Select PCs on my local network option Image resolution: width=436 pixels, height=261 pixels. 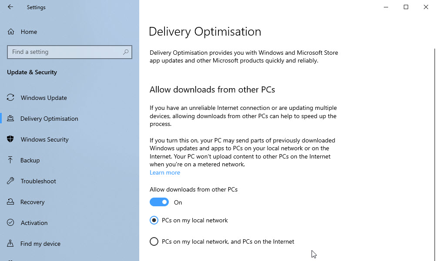tap(154, 220)
